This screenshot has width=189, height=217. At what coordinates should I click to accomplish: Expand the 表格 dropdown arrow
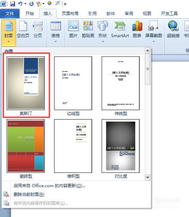56,41
